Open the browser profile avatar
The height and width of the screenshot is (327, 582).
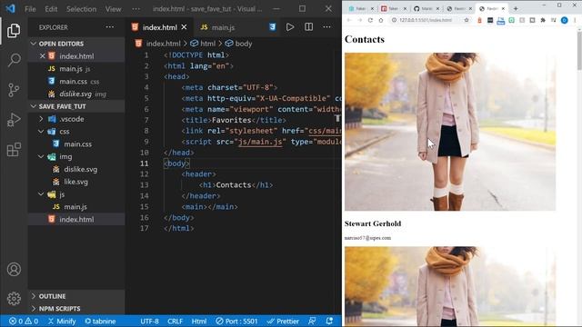[564, 20]
